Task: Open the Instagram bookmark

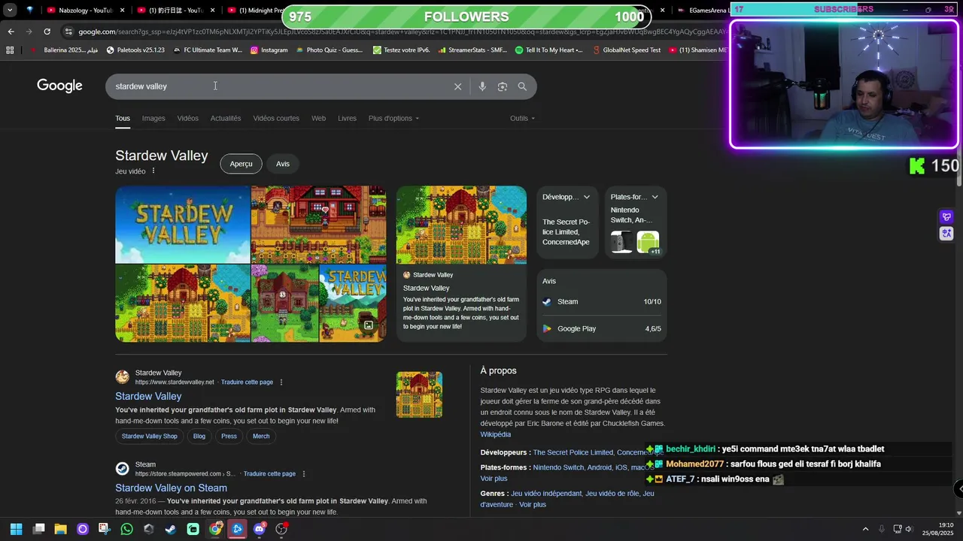Action: pyautogui.click(x=269, y=50)
